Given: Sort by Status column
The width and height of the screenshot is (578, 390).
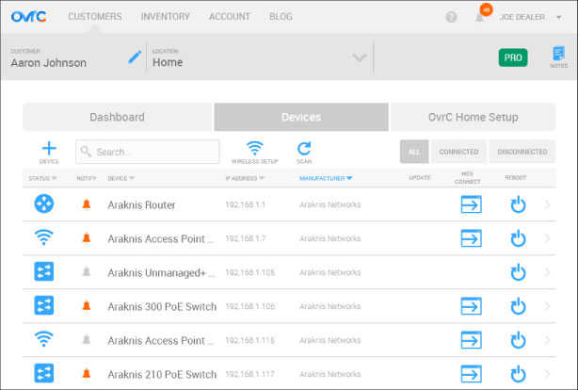Looking at the screenshot, I should pos(42,178).
